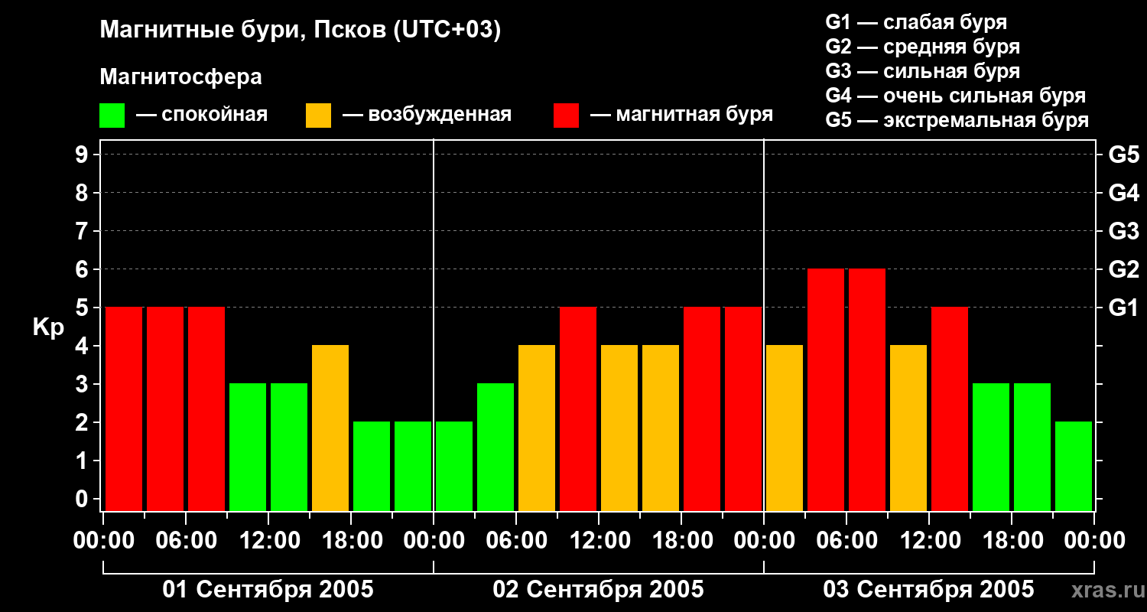Select the yellow 06:00–09:00 bar on 02 Сентября
This screenshot has height=612, width=1147.
(537, 428)
